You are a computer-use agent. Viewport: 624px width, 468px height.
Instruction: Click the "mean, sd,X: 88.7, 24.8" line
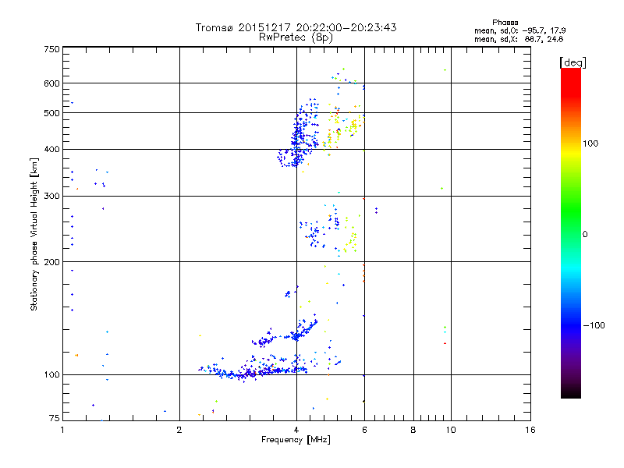tap(519, 39)
